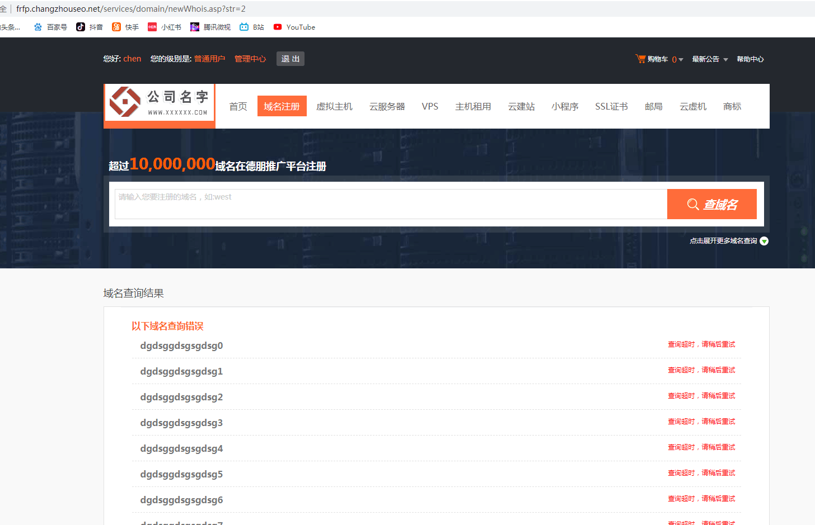
Task: Click the 帮助中心 help link
Action: click(750, 59)
